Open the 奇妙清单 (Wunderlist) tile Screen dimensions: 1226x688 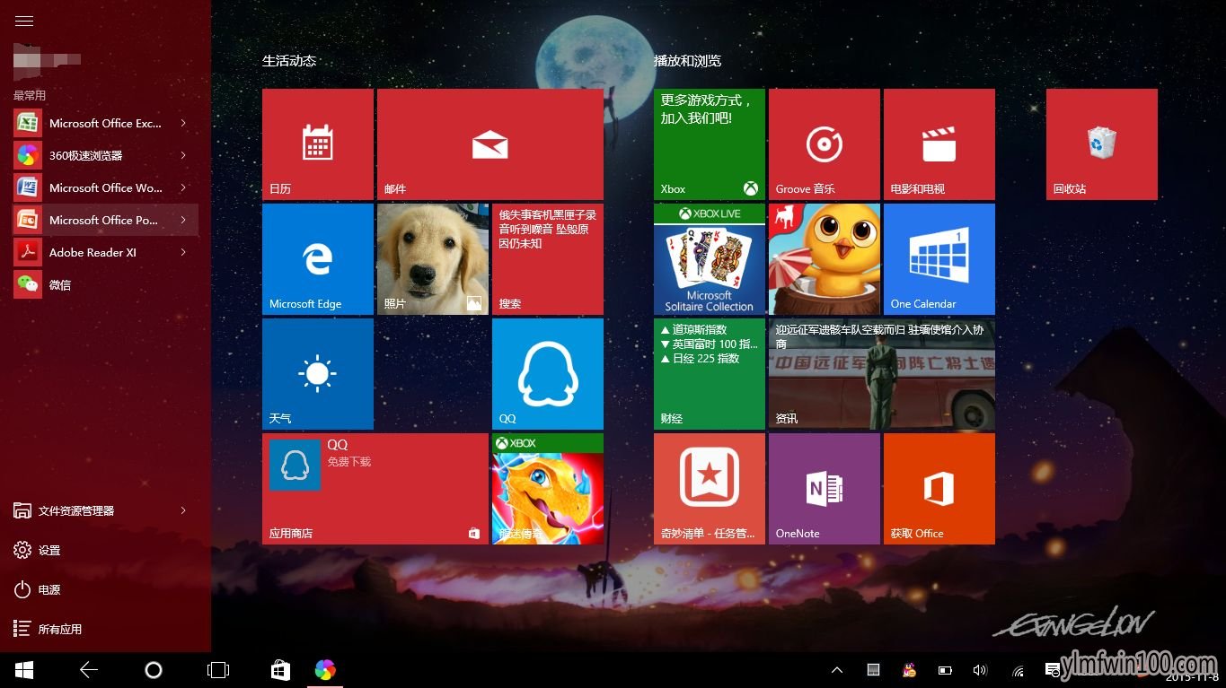pos(710,489)
